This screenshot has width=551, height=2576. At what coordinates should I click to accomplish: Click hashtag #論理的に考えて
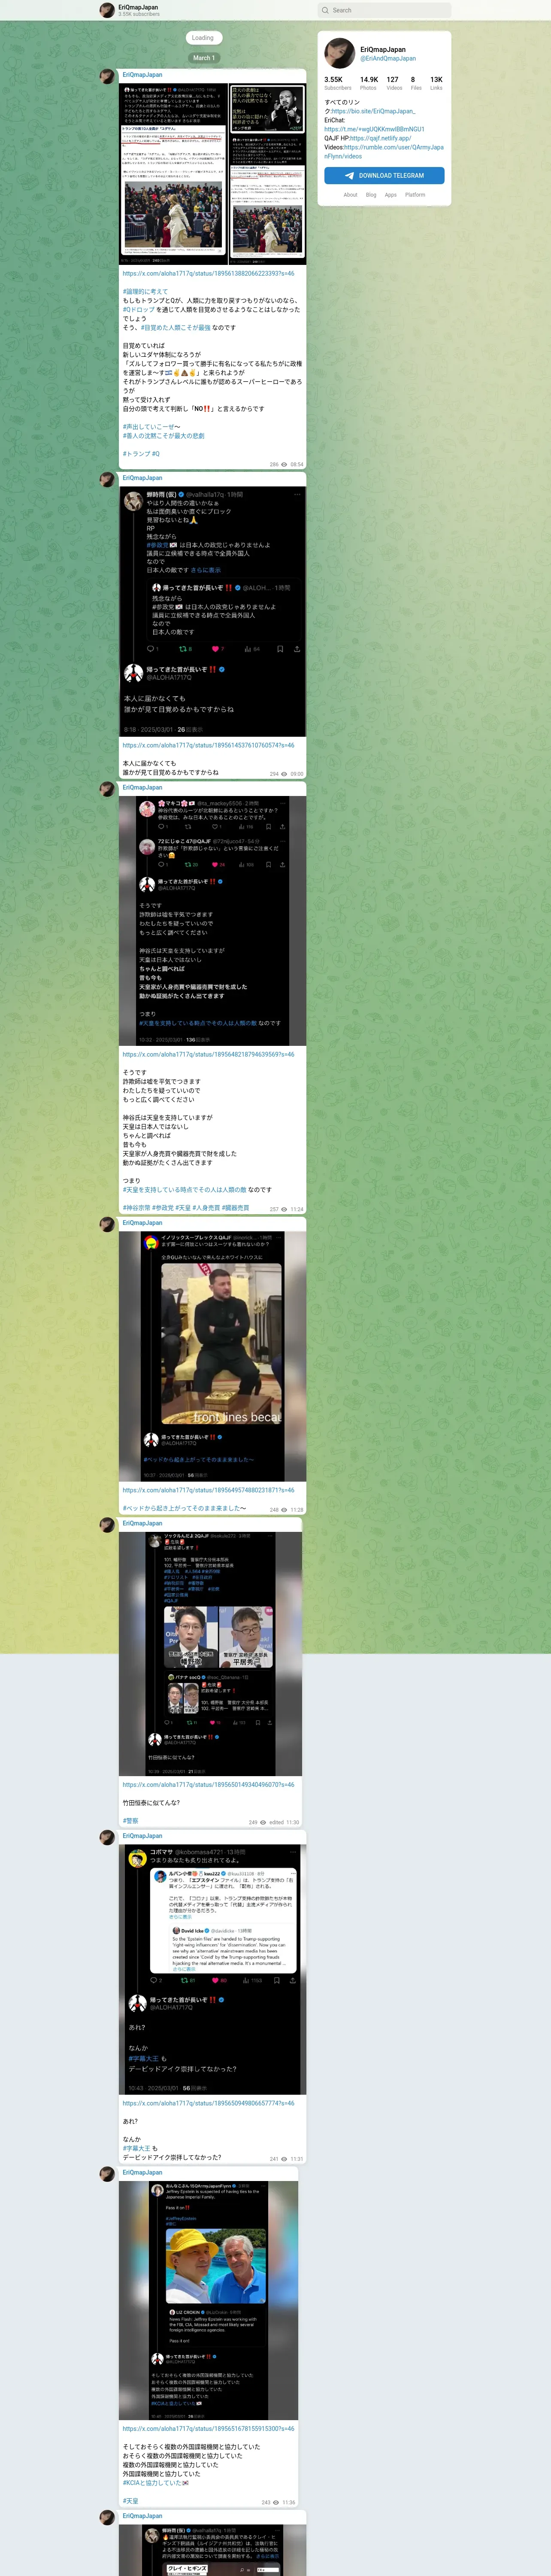(145, 291)
